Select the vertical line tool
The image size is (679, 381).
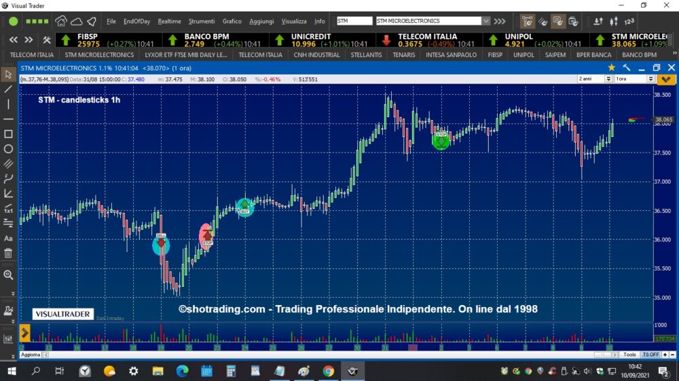8,104
